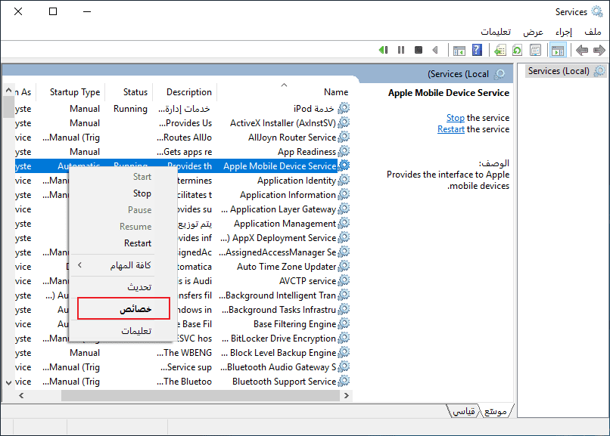Click the vertical scrollbar down arrow
Viewport: 610px width, 436px height.
(8, 383)
